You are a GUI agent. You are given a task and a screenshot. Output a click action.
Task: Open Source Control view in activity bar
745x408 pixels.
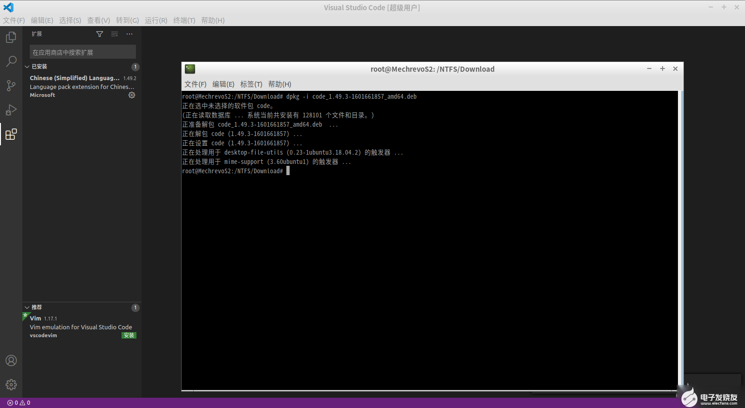(11, 86)
